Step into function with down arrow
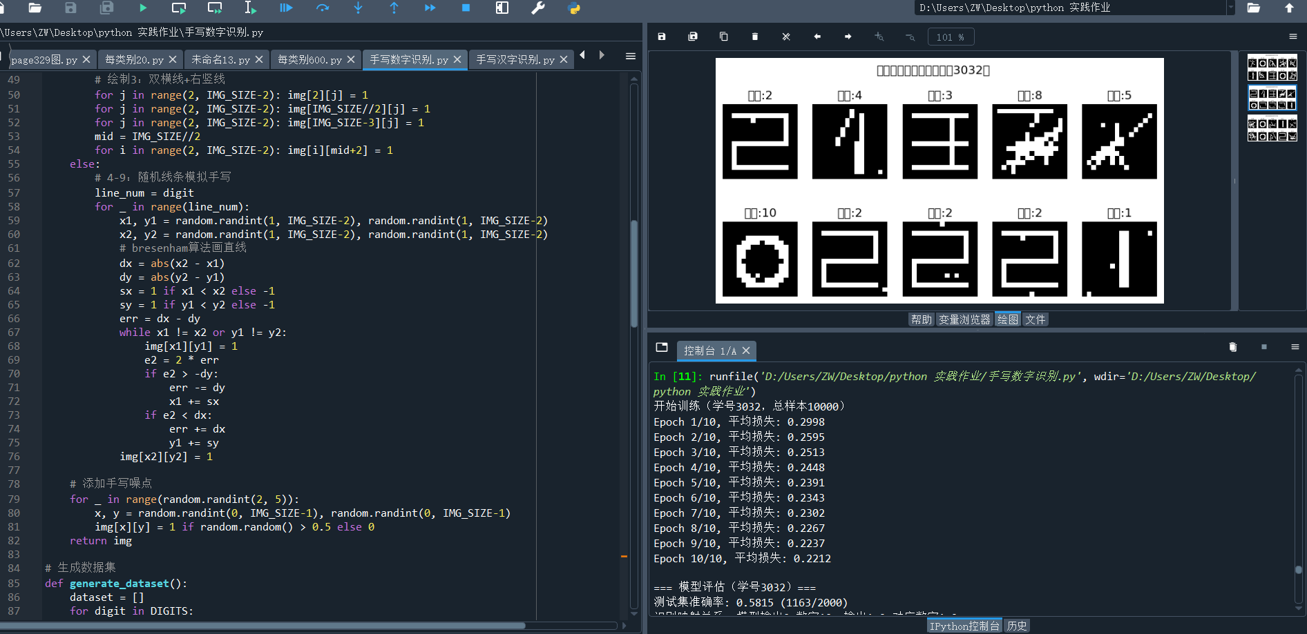Viewport: 1307px width, 634px height. point(358,8)
